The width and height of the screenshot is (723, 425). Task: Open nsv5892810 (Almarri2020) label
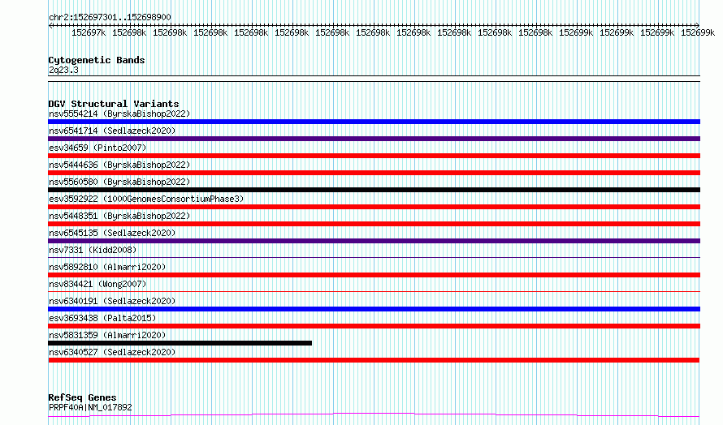107,267
